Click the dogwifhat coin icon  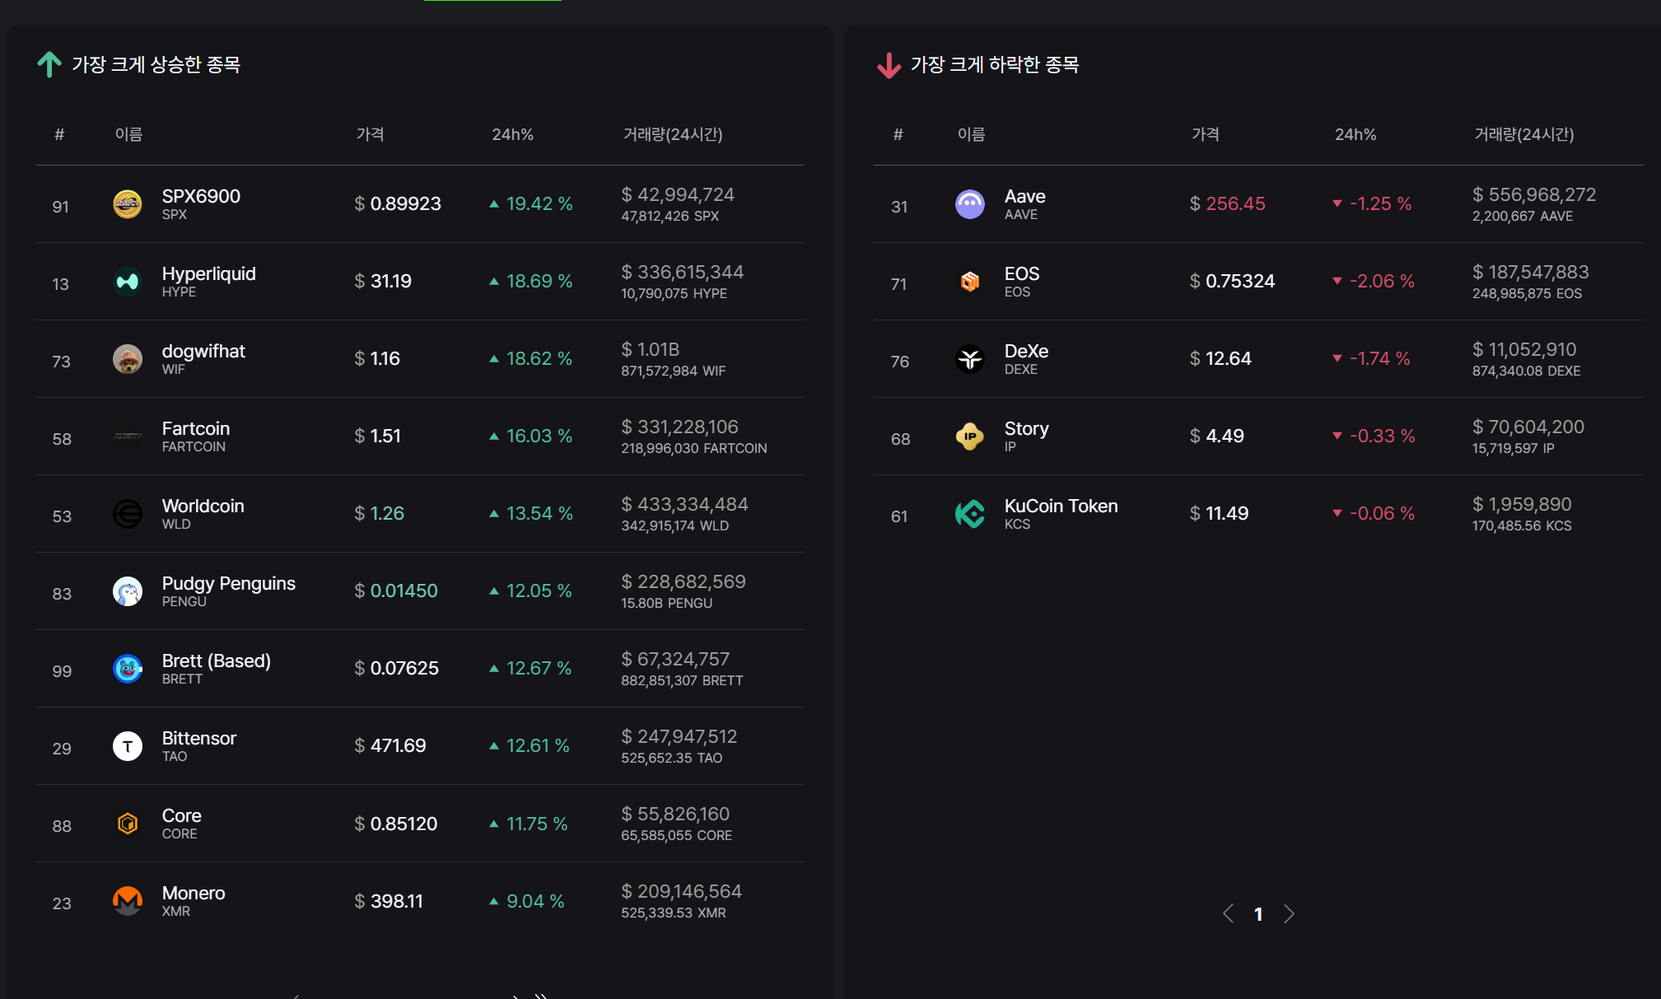128,359
